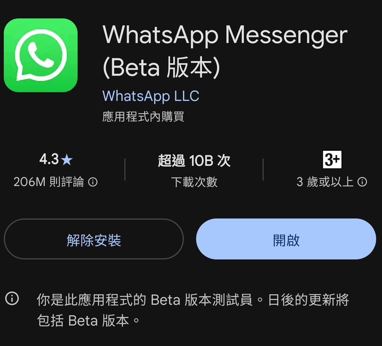
Task: Tap the 應用程式內購買 in-app purchases text
Action: pyautogui.click(x=143, y=116)
